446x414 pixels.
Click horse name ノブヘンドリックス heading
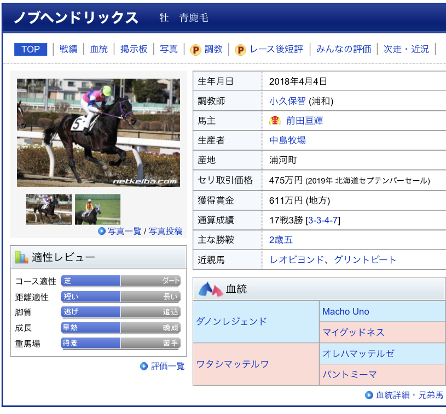click(x=76, y=17)
